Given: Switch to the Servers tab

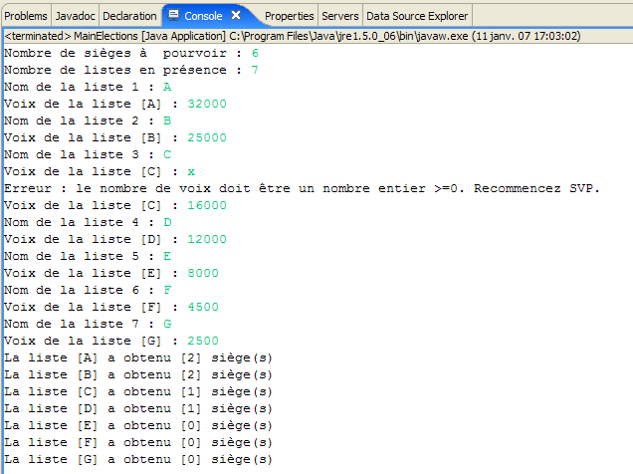Looking at the screenshot, I should tap(341, 16).
